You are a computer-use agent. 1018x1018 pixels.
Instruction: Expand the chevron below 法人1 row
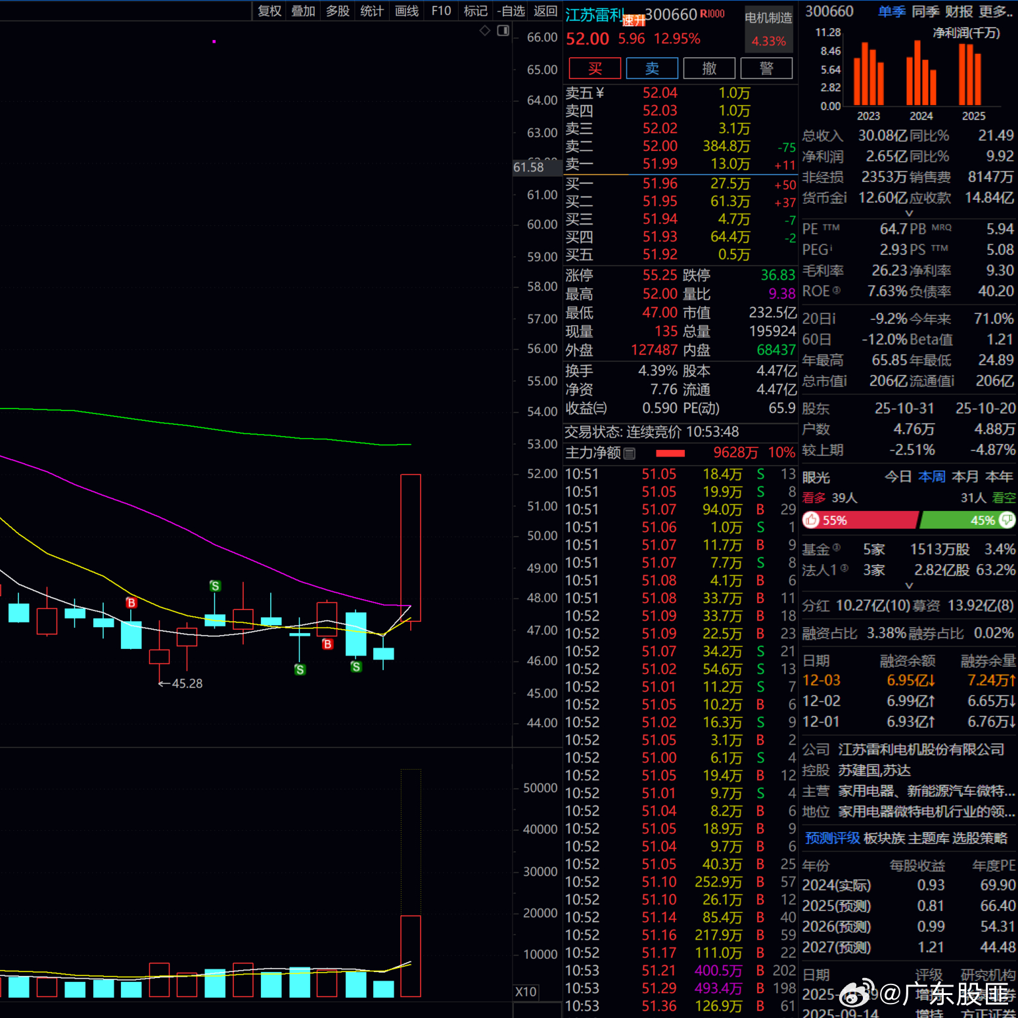point(910,585)
